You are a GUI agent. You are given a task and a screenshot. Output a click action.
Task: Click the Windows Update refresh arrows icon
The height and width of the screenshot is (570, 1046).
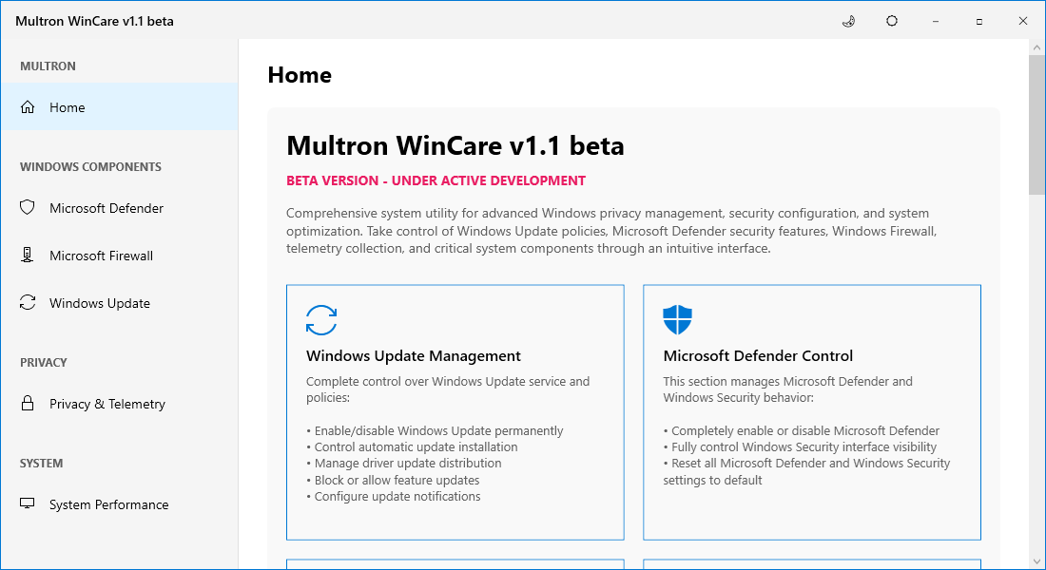pyautogui.click(x=28, y=303)
